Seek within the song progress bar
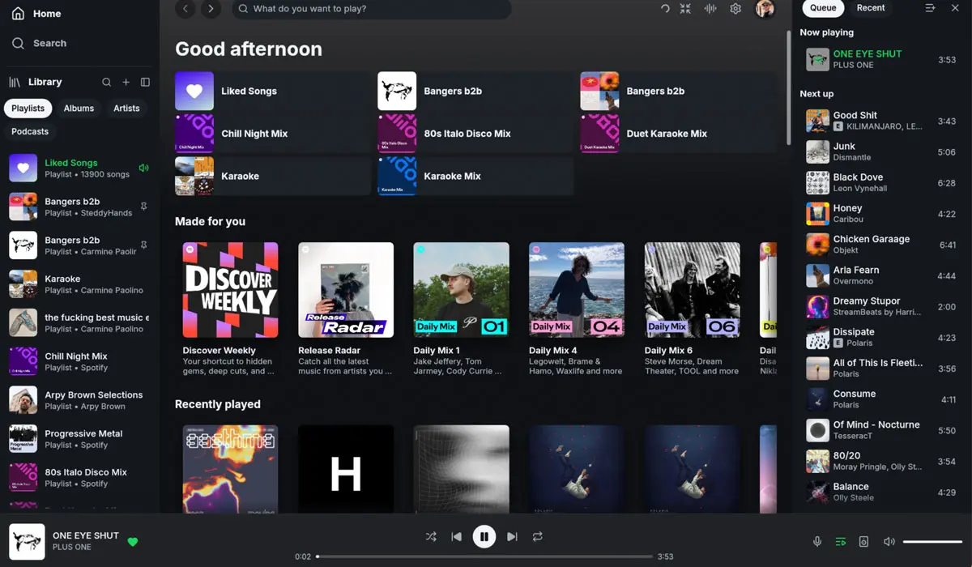Screen dimensions: 972x567 pos(484,556)
